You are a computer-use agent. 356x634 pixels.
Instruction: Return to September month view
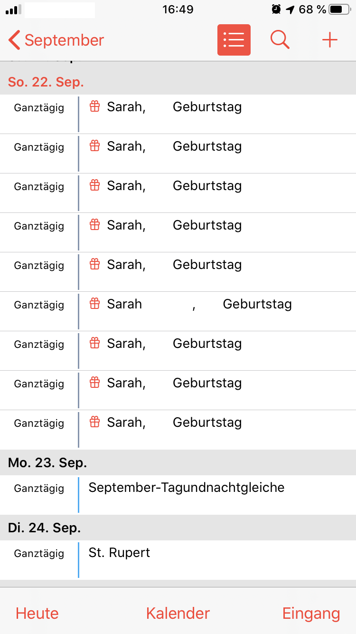[64, 40]
